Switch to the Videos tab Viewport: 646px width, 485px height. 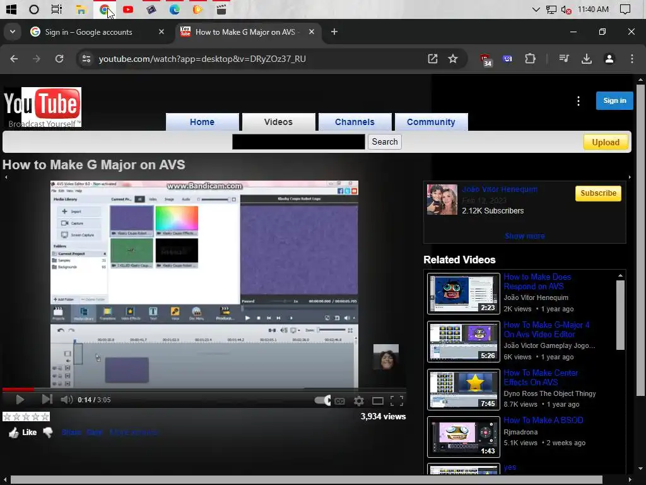point(278,122)
